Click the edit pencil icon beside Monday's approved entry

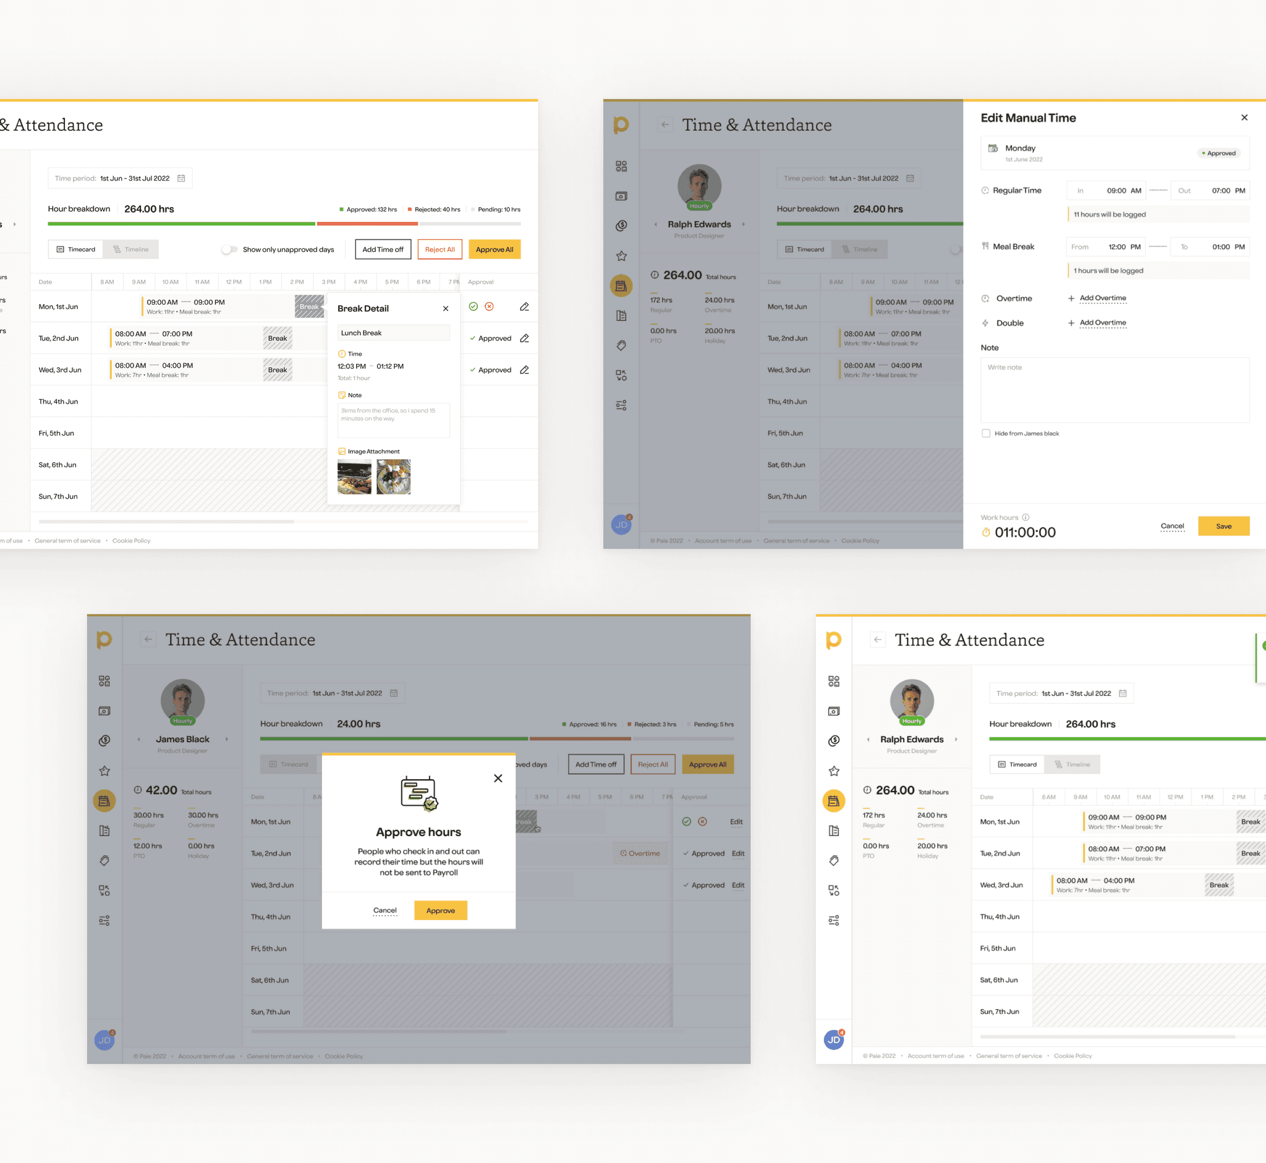(524, 307)
